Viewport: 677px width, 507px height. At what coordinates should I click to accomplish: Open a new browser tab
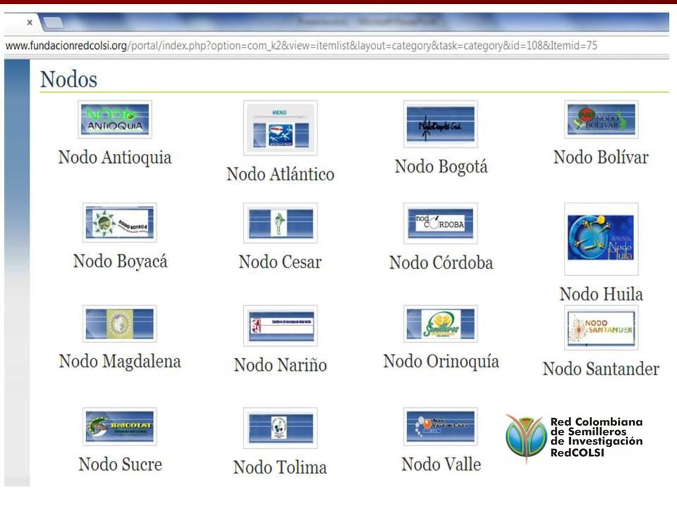[54, 23]
